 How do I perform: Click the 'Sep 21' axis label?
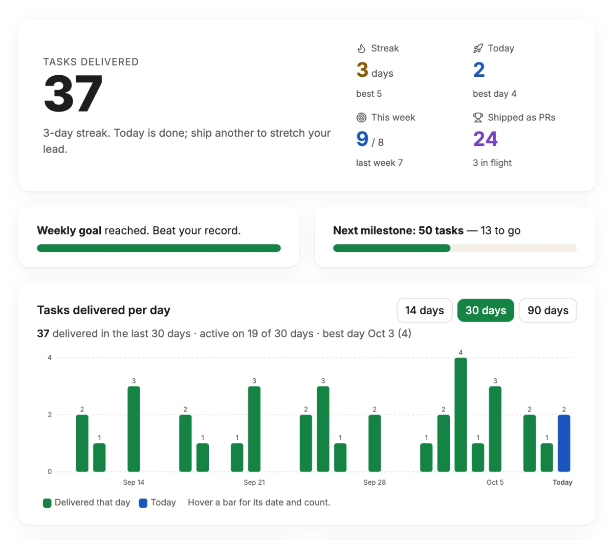[254, 482]
